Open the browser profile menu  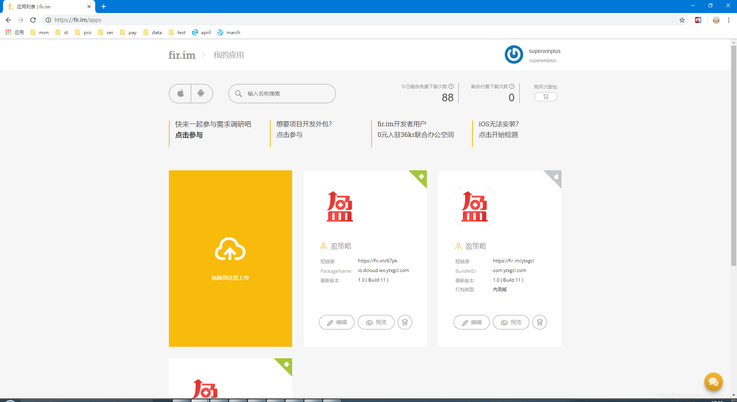tap(716, 20)
